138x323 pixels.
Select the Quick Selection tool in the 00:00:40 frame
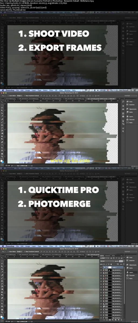[2, 266]
